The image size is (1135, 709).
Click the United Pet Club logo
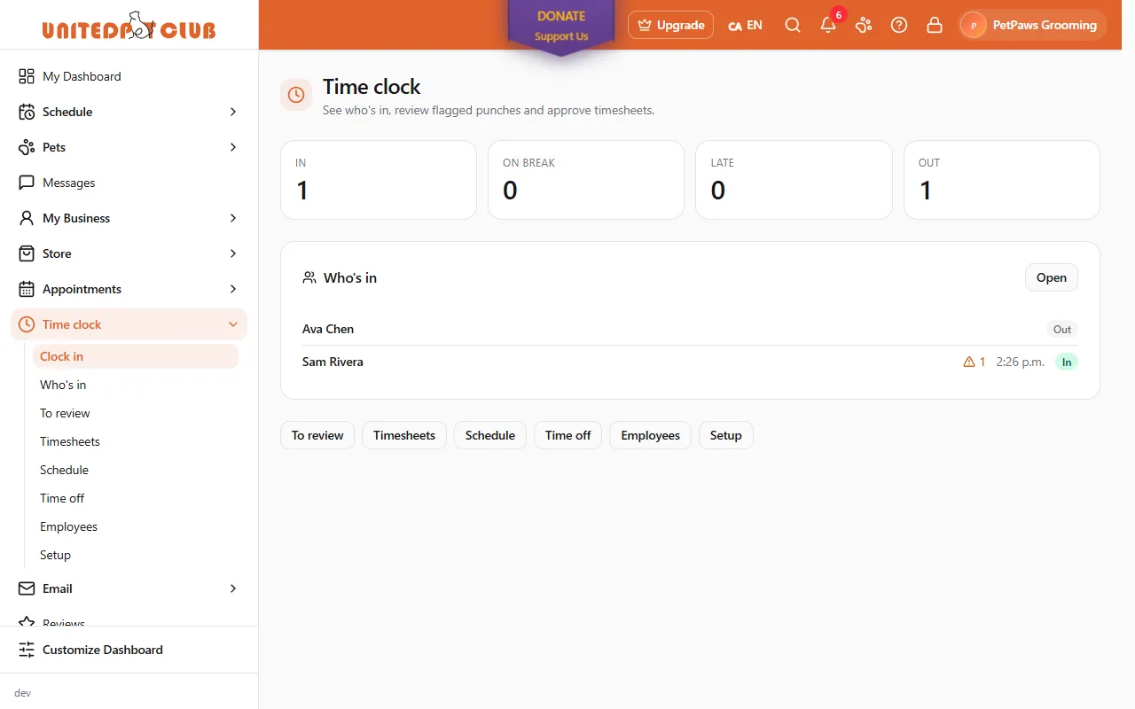point(129,26)
